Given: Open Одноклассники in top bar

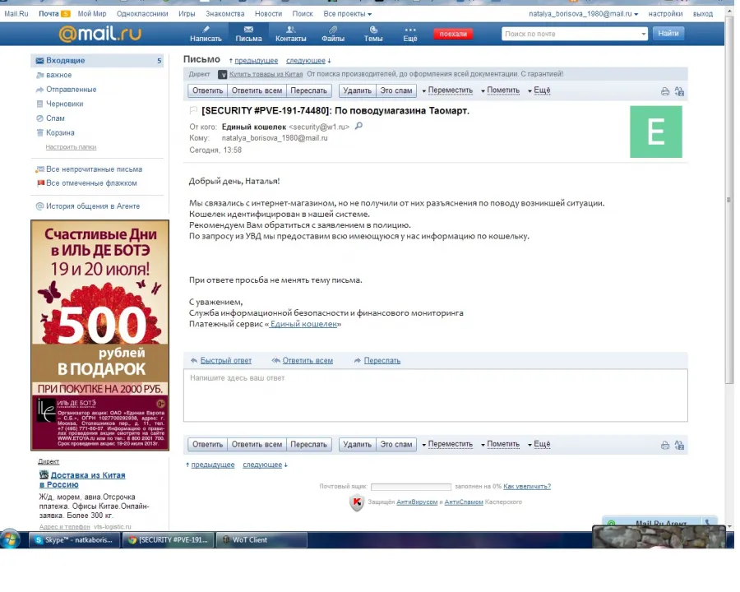Looking at the screenshot, I should 142,14.
